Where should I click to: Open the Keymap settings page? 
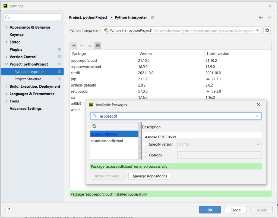coord(17,35)
